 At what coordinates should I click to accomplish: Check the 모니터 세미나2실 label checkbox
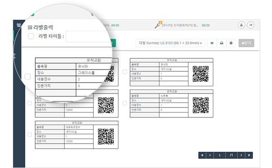(125, 72)
